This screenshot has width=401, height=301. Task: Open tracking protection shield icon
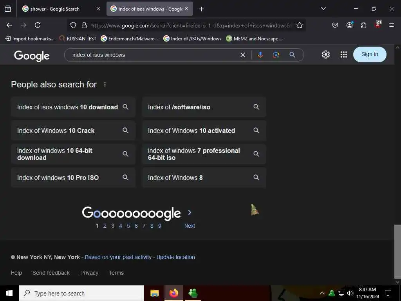[73, 25]
